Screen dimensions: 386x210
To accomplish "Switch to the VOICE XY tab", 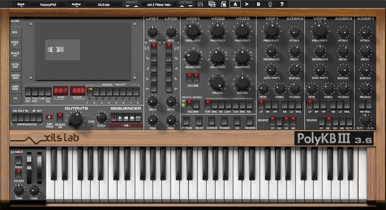I will tap(15, 43).
